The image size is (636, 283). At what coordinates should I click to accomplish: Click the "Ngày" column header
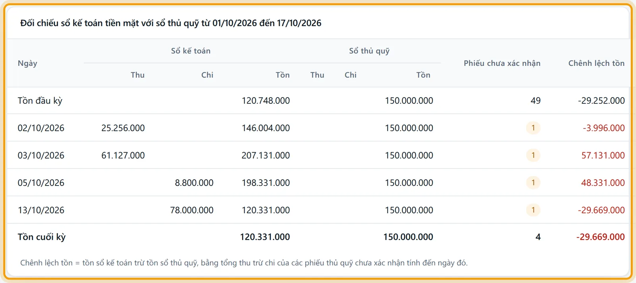click(27, 63)
